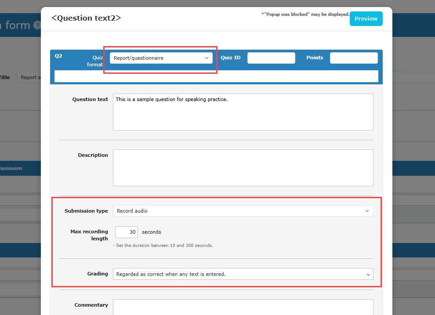Click the "Max recording length" label
The height and width of the screenshot is (315, 435).
coord(89,235)
